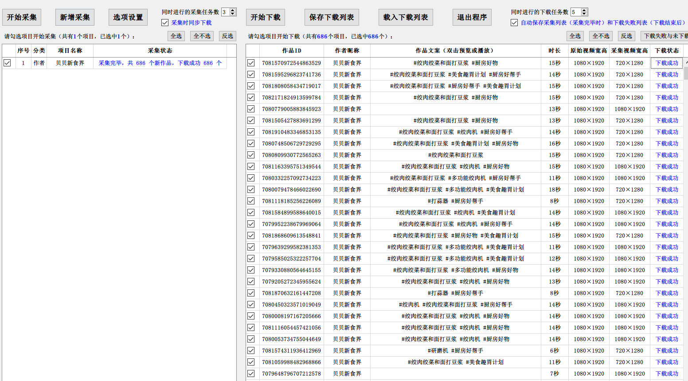
Task: Click 全不选 in the download list panel
Action: pos(601,36)
